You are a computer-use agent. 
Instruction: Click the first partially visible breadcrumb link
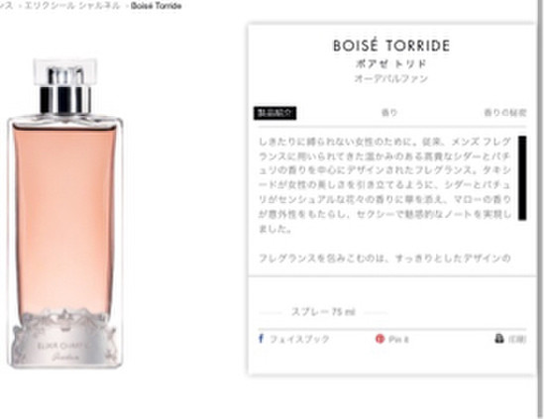[x=6, y=6]
